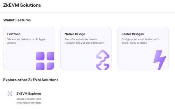Click the top-left square of Portfolio icon

[40, 56]
